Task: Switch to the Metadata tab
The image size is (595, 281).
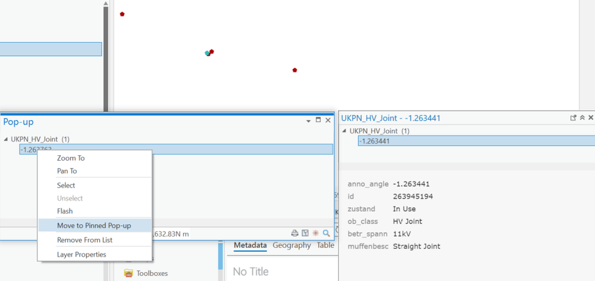Action: pyautogui.click(x=250, y=245)
